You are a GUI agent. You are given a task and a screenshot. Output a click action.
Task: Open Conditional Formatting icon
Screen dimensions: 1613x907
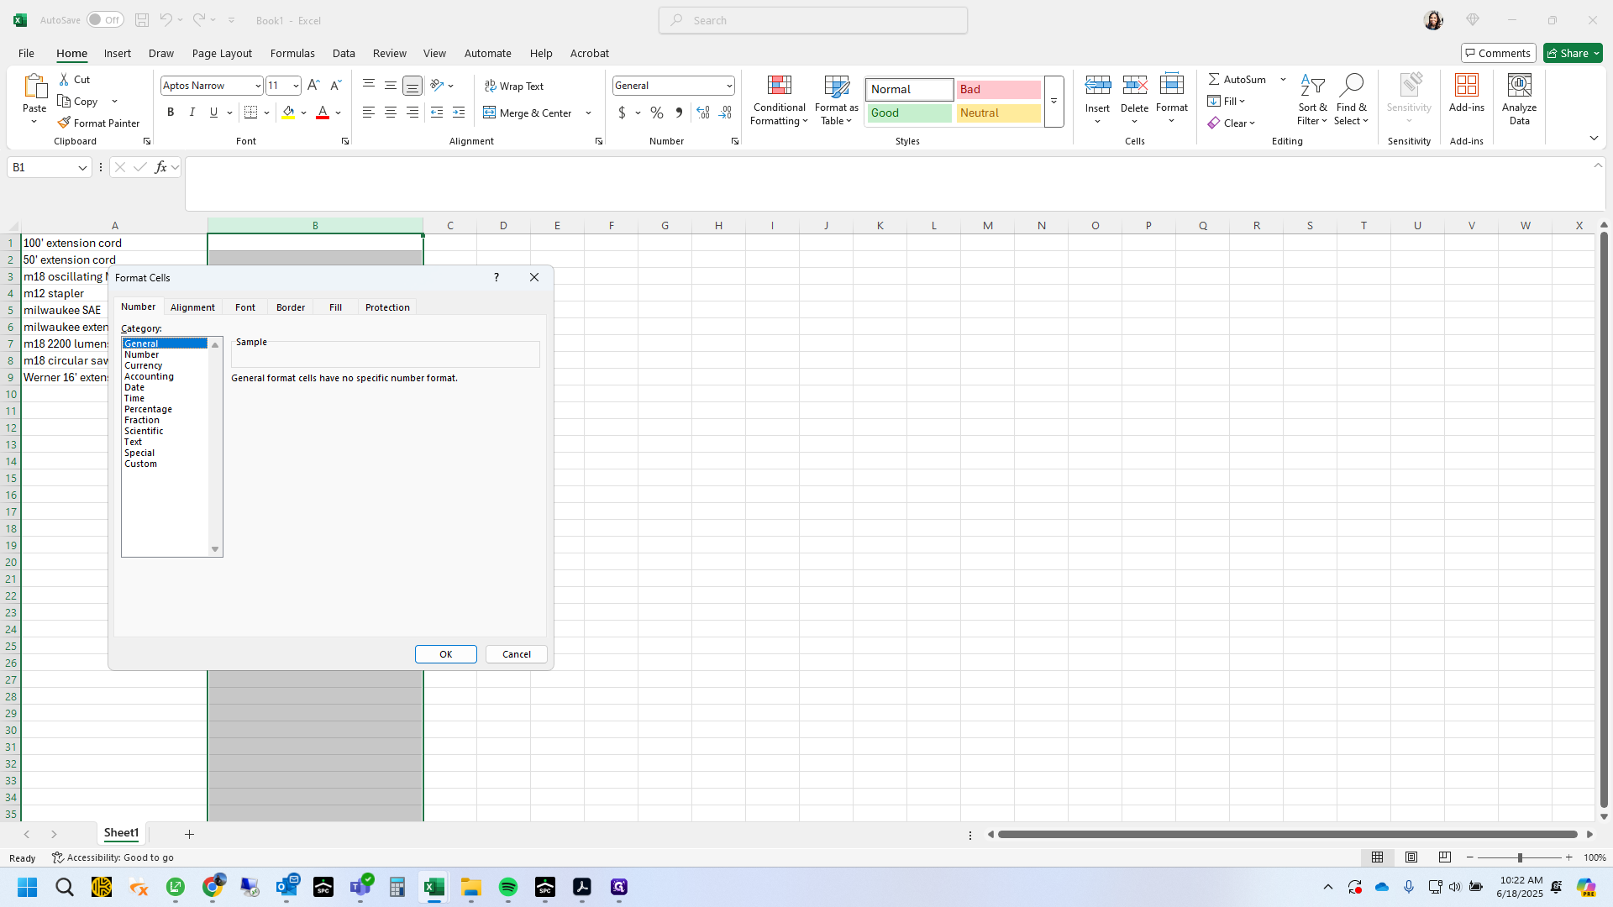(x=780, y=85)
